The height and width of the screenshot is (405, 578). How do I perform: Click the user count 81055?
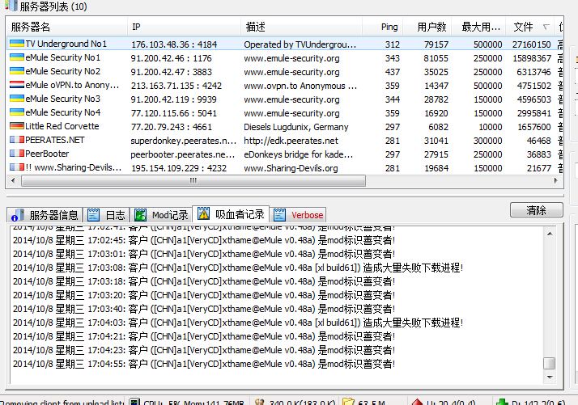(x=436, y=58)
